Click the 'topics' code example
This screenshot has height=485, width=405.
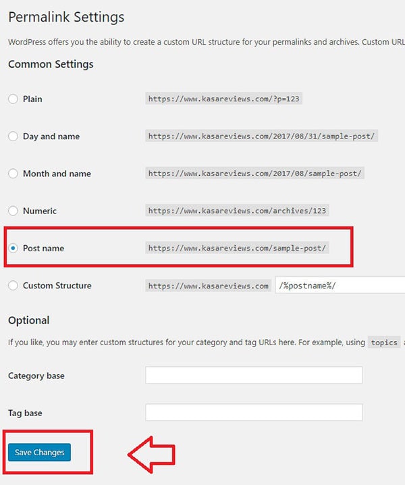click(x=384, y=342)
